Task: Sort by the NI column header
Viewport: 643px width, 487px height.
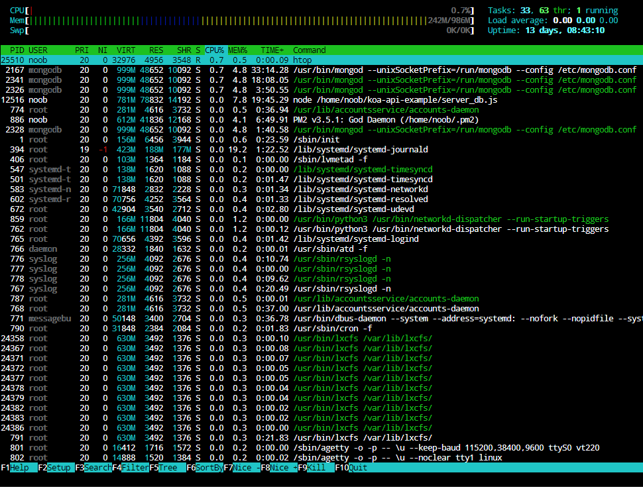Action: [103, 50]
